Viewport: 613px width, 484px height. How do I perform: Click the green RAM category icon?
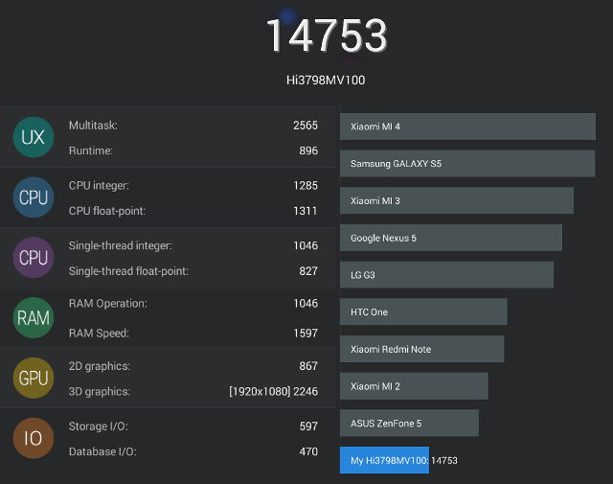point(34,317)
